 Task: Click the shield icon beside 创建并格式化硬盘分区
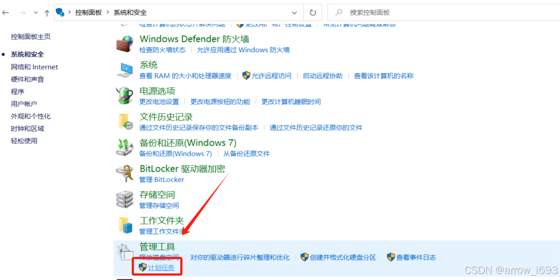(304, 257)
